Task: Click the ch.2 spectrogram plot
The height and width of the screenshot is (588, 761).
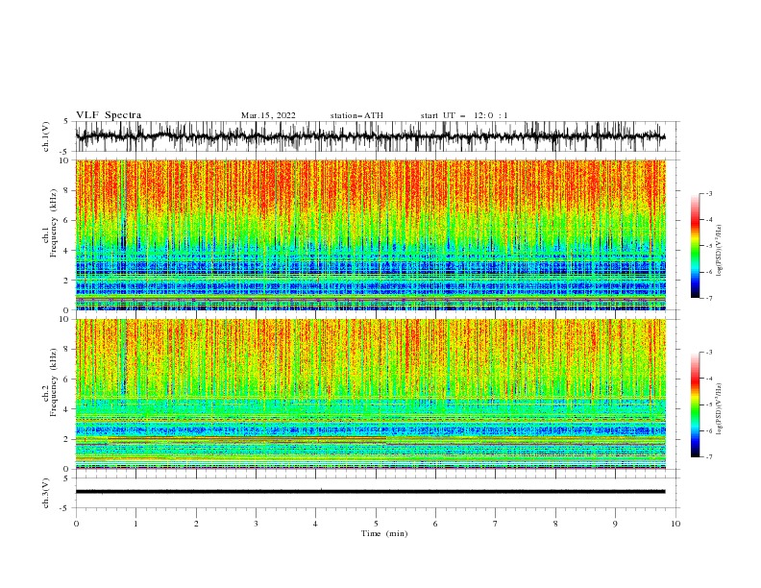Action: point(370,394)
